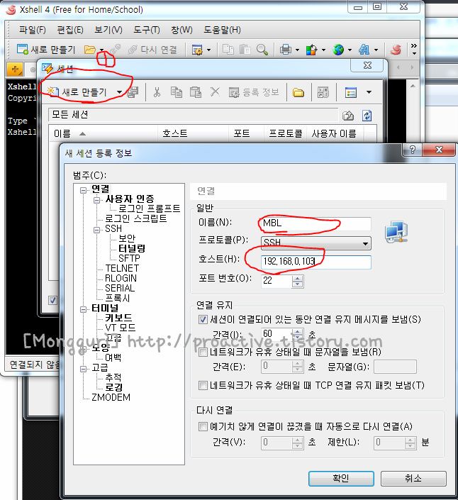Click session properties icon in main toolbar
Viewport: 458px width, 500px height.
coord(197,50)
